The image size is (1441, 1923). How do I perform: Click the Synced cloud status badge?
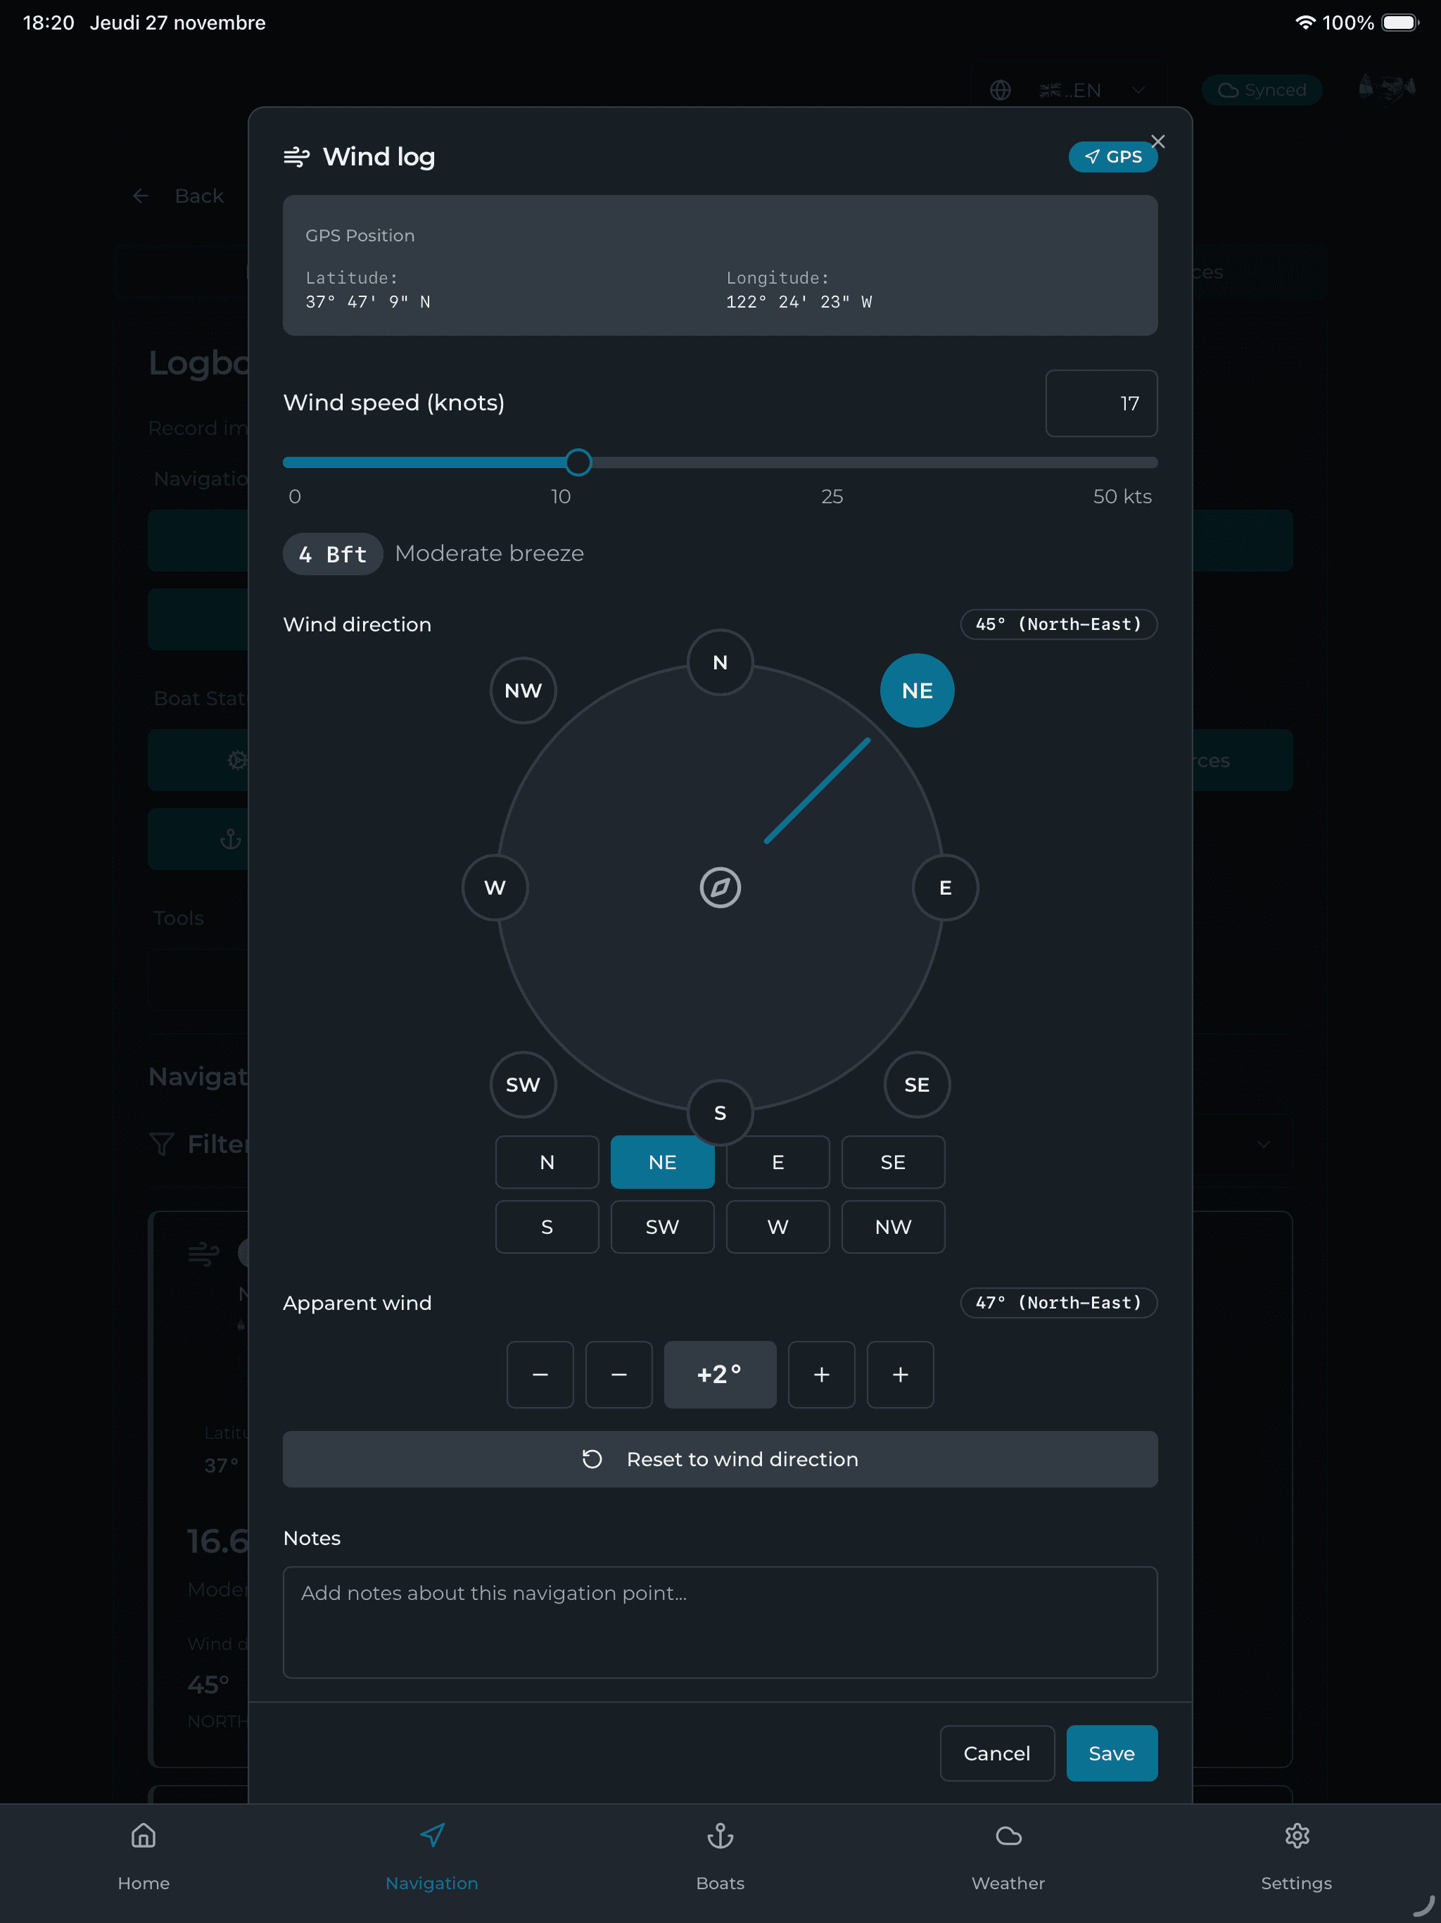[x=1262, y=90]
